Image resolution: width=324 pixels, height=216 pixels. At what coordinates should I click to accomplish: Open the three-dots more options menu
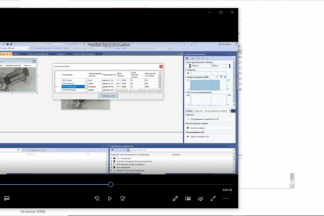point(225,198)
